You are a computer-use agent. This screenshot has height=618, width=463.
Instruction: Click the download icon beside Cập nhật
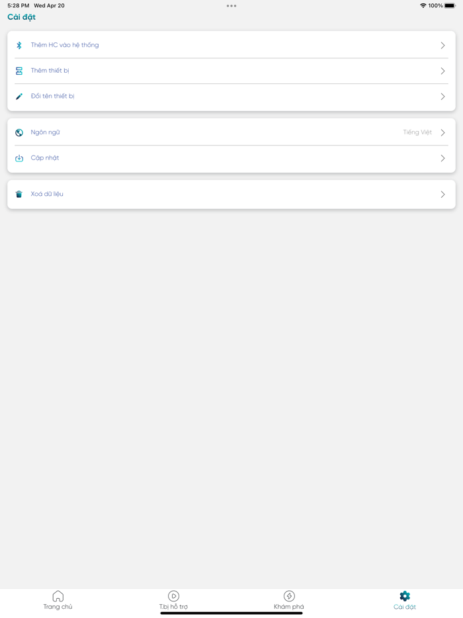[x=19, y=158]
